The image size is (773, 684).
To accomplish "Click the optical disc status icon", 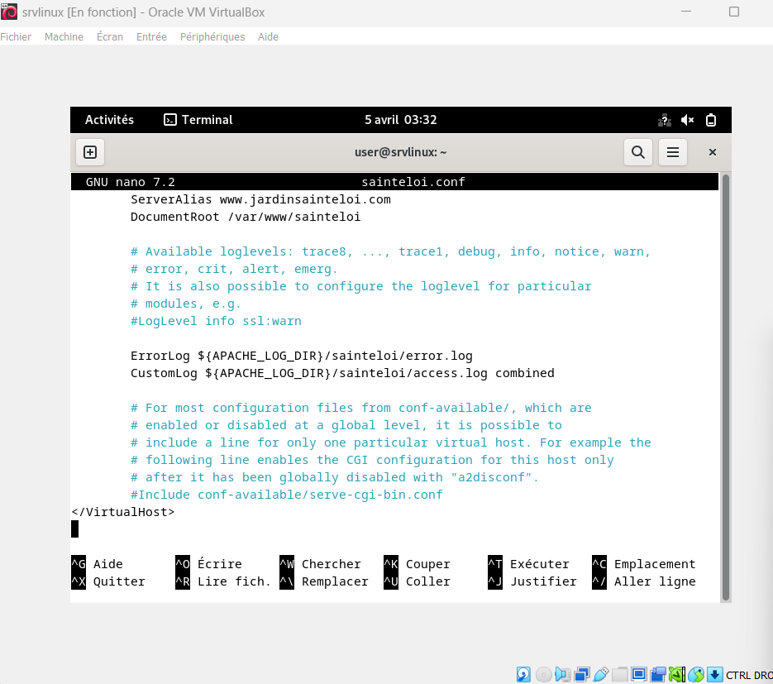I will (543, 674).
